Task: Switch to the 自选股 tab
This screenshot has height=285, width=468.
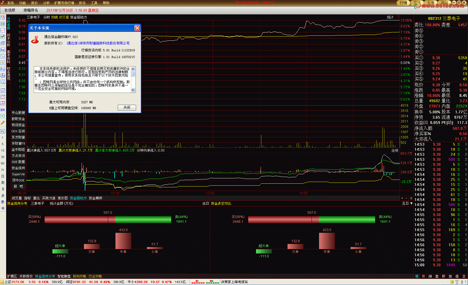Action: tap(10, 10)
